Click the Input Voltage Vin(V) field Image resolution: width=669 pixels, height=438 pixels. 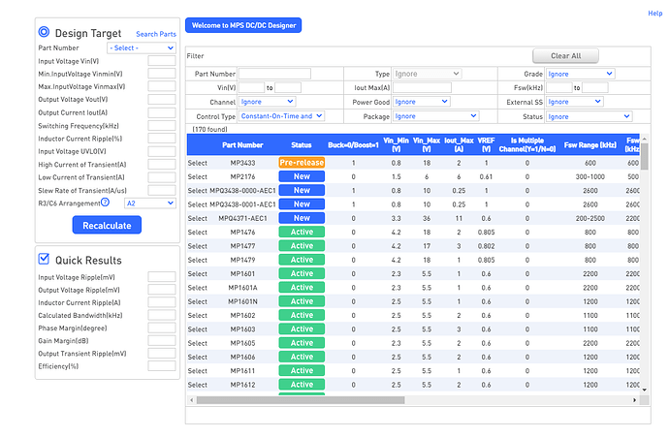pos(162,60)
